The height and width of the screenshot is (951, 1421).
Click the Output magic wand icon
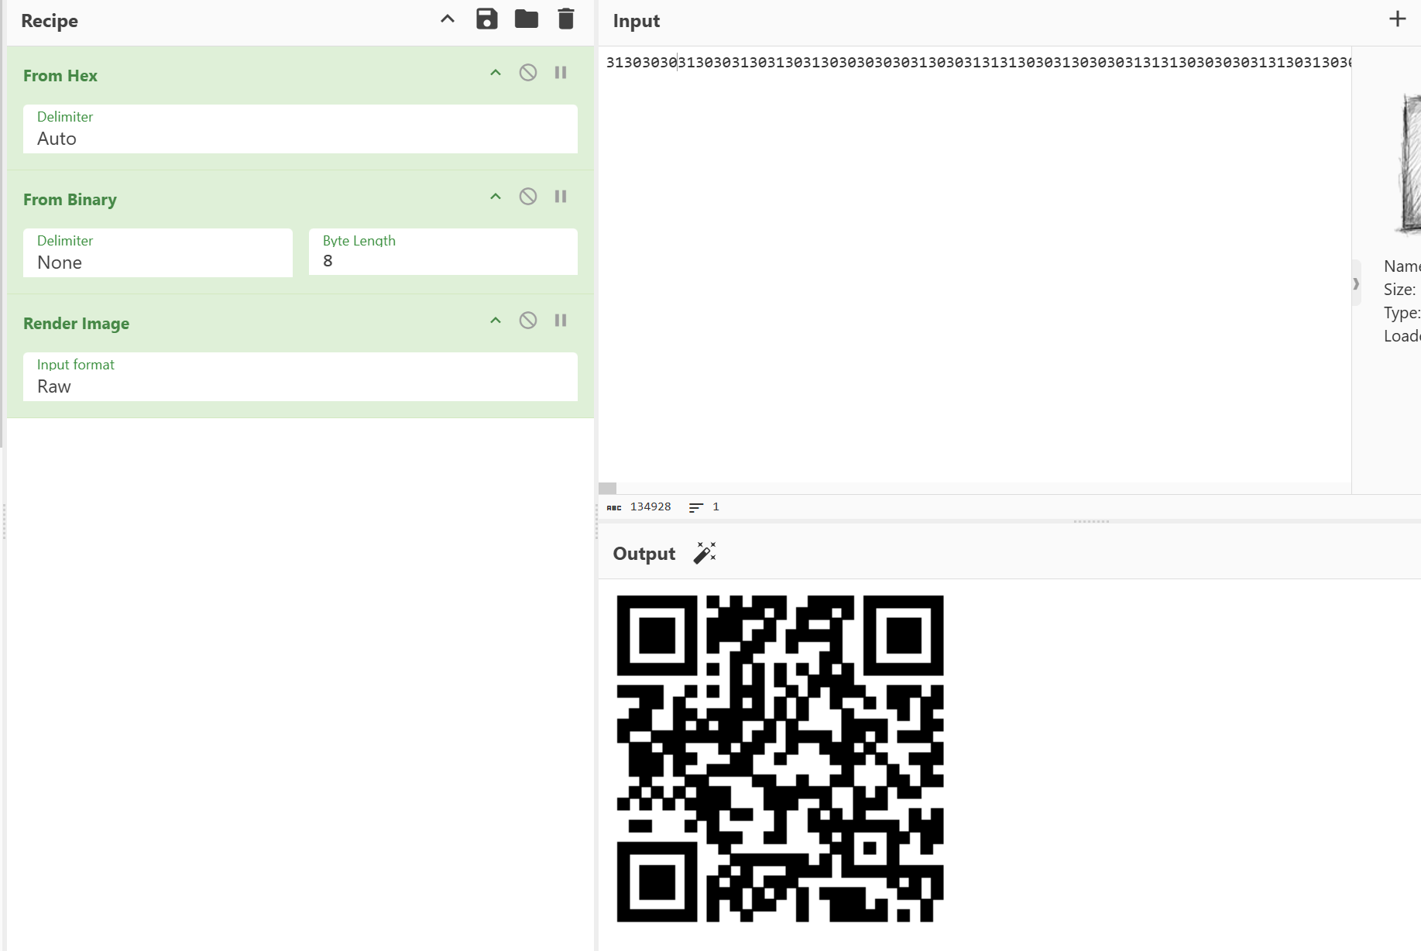tap(705, 553)
